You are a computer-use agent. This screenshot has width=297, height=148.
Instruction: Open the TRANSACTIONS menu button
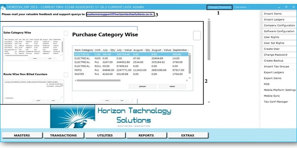[63, 135]
